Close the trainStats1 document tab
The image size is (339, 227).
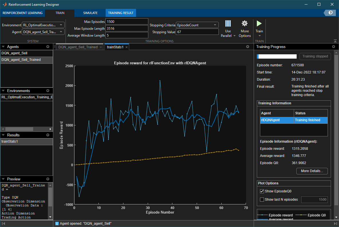[x=127, y=47]
